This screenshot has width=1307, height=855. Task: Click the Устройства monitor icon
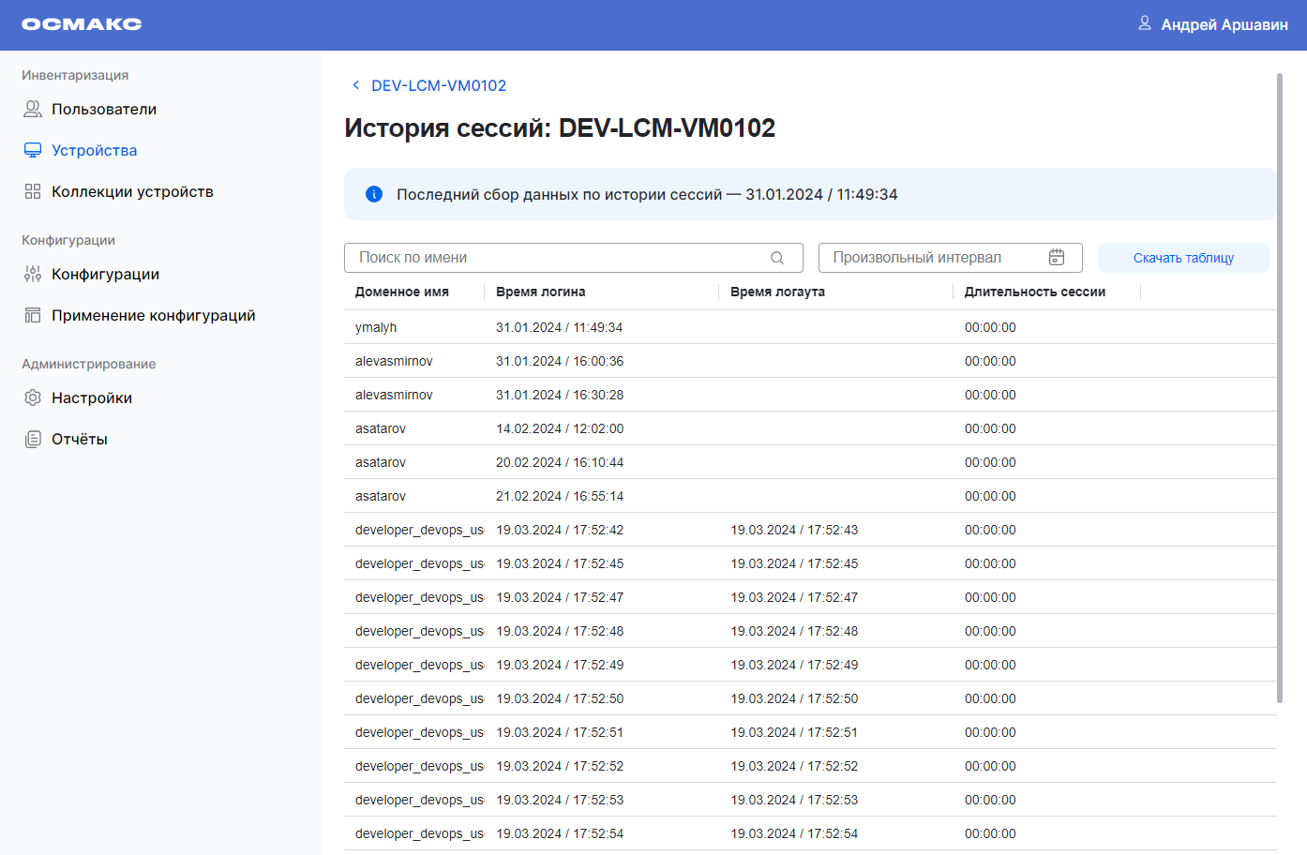[x=33, y=151]
